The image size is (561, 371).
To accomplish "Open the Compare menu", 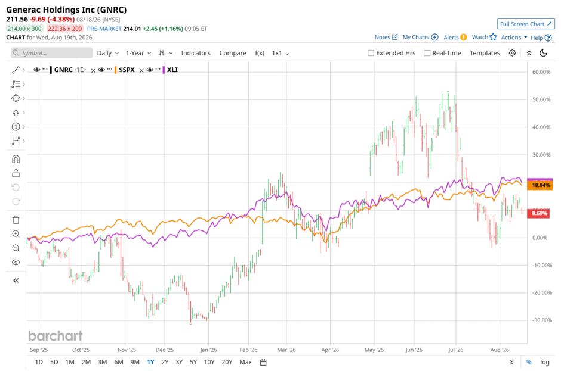I will point(233,53).
